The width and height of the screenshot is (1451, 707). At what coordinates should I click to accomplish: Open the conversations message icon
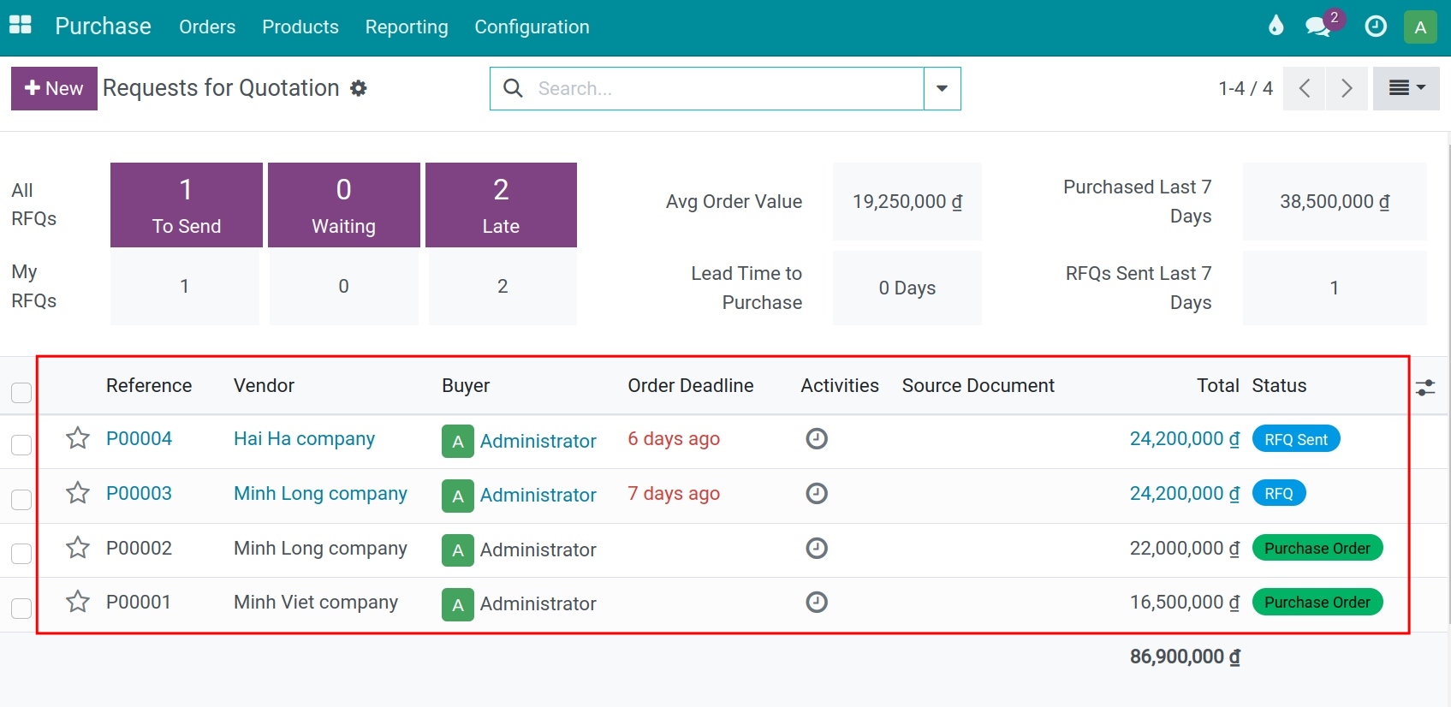[1318, 27]
